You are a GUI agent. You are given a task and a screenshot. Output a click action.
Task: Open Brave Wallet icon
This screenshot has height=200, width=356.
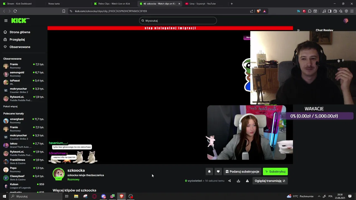click(x=335, y=11)
